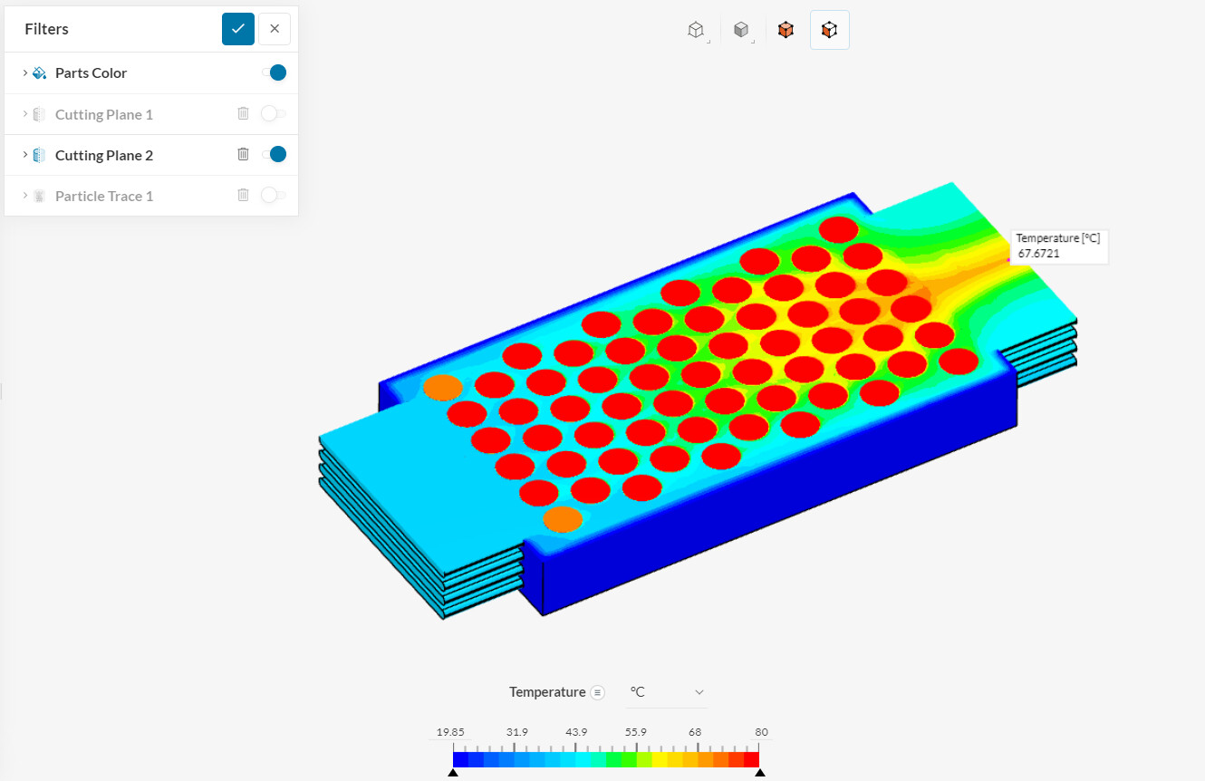
Task: Turn off the Parts Color toggle
Action: 274,72
